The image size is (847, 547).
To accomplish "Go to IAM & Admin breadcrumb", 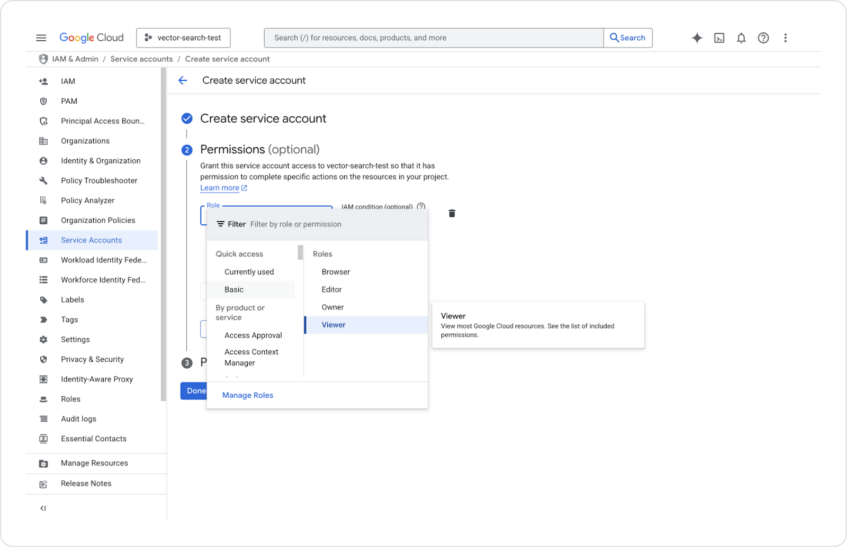I will pyautogui.click(x=75, y=59).
